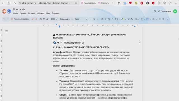This screenshot has height=101, width=179.
Task: Open the 100% zoom dropdown
Action: [54, 19]
